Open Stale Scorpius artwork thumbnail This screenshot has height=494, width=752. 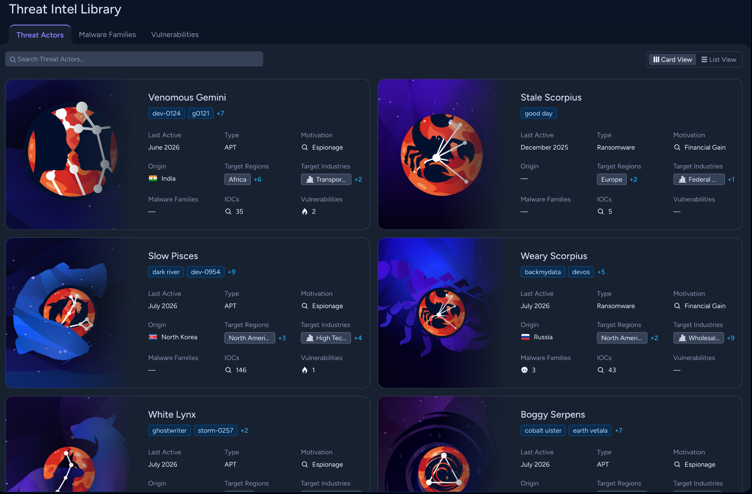442,154
